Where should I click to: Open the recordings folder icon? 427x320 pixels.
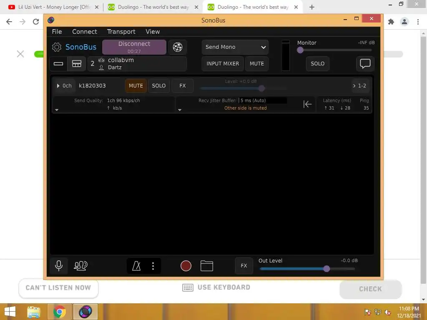207,265
